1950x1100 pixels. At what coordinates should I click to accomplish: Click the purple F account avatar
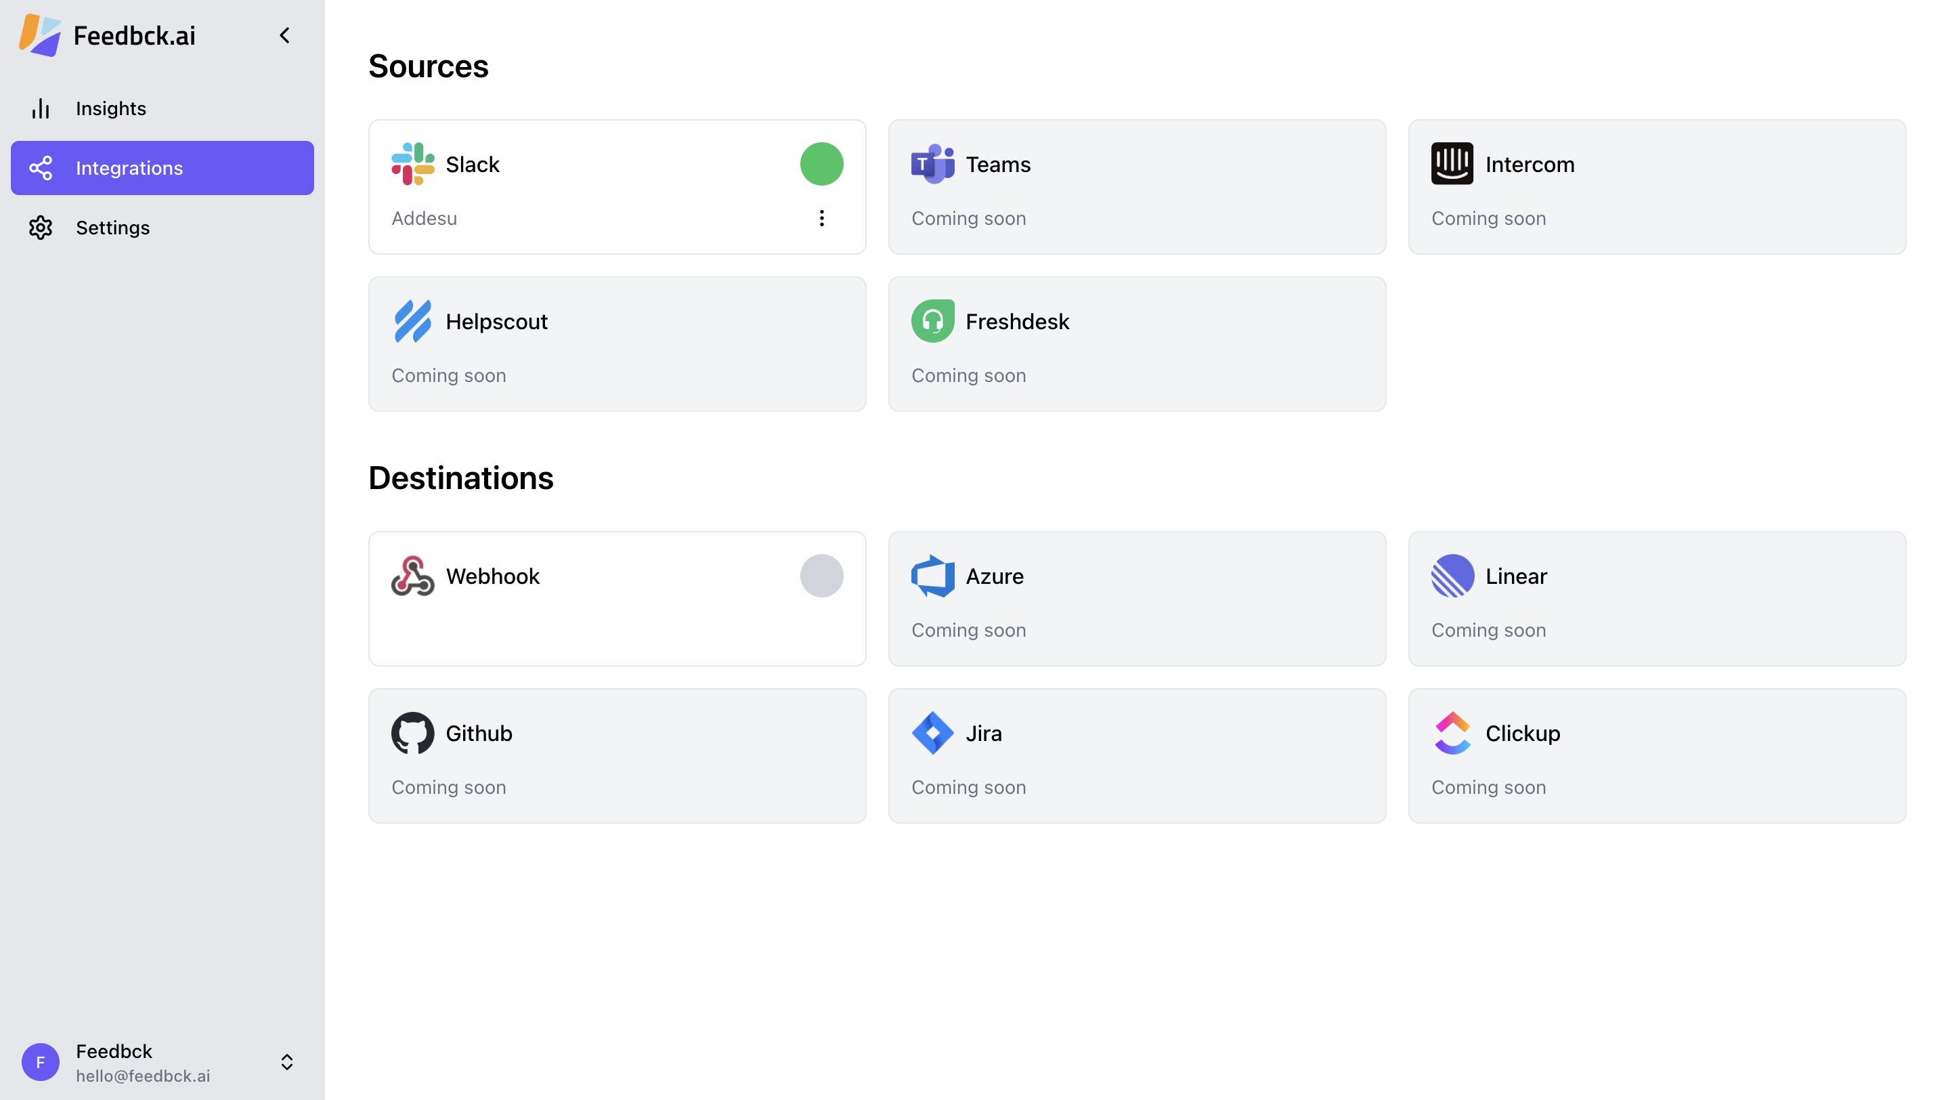tap(41, 1062)
